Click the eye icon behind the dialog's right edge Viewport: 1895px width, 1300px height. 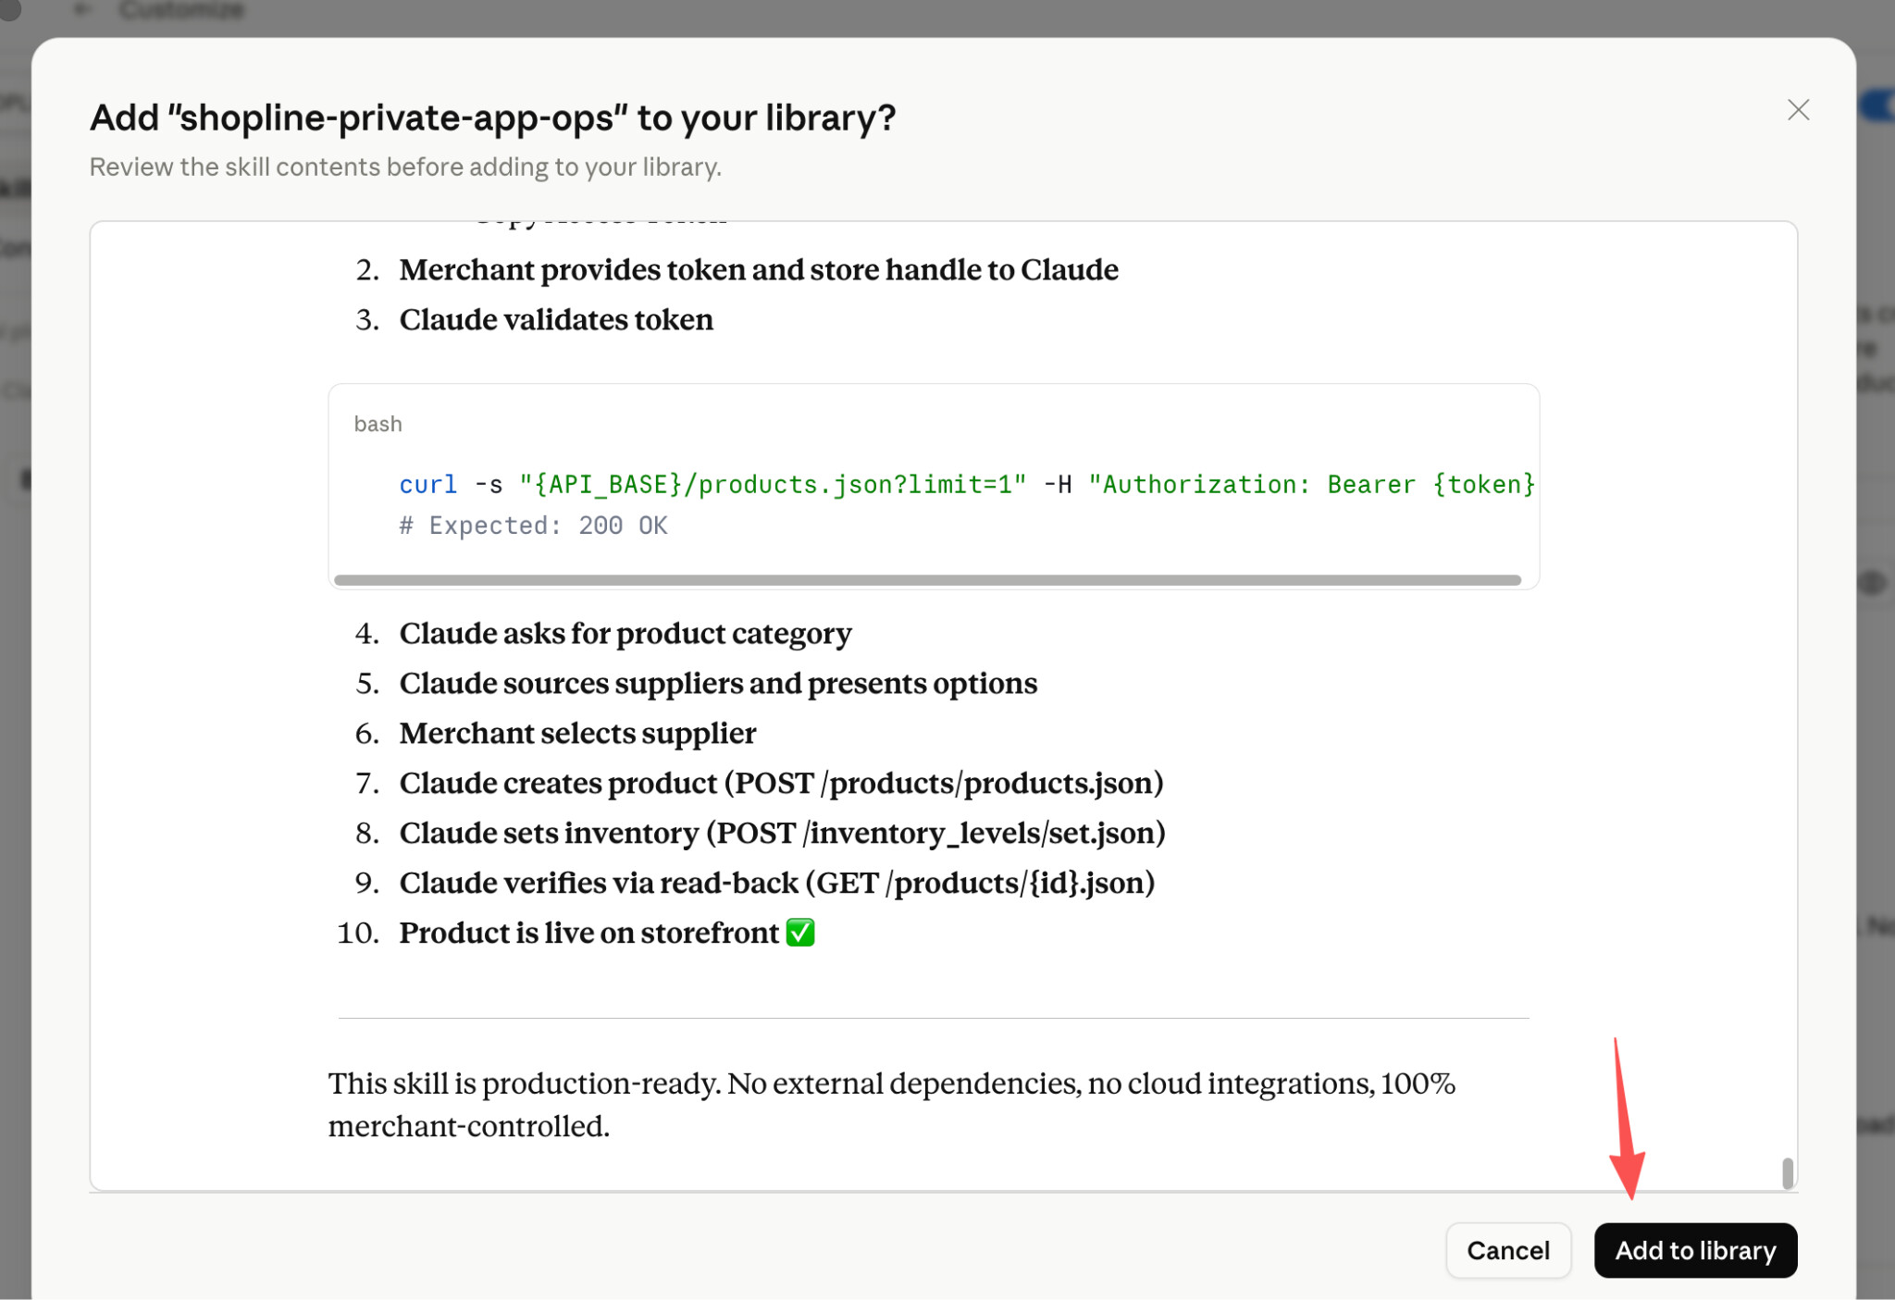click(1873, 583)
